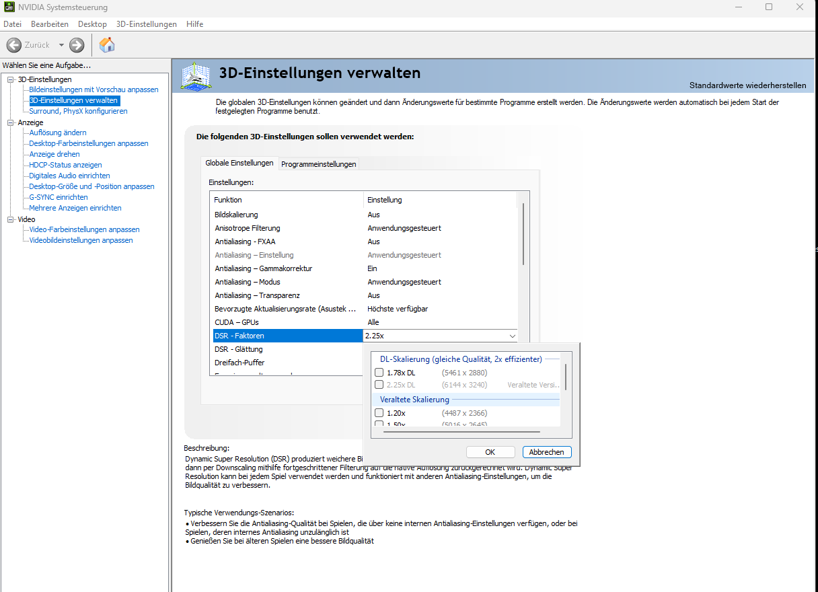Click the Alle value for CUDA – GPUs
This screenshot has height=592, width=818.
click(373, 322)
